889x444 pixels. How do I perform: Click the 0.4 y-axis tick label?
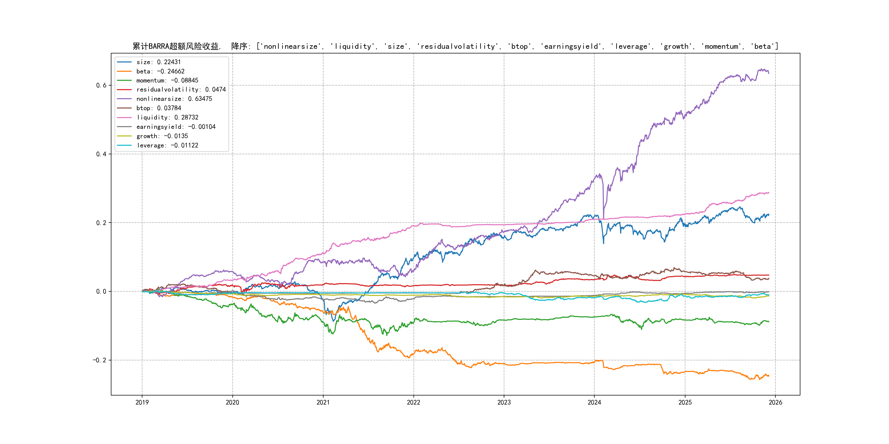tap(101, 154)
